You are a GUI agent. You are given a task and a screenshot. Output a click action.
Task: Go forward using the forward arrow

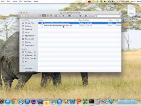tap(26, 16)
